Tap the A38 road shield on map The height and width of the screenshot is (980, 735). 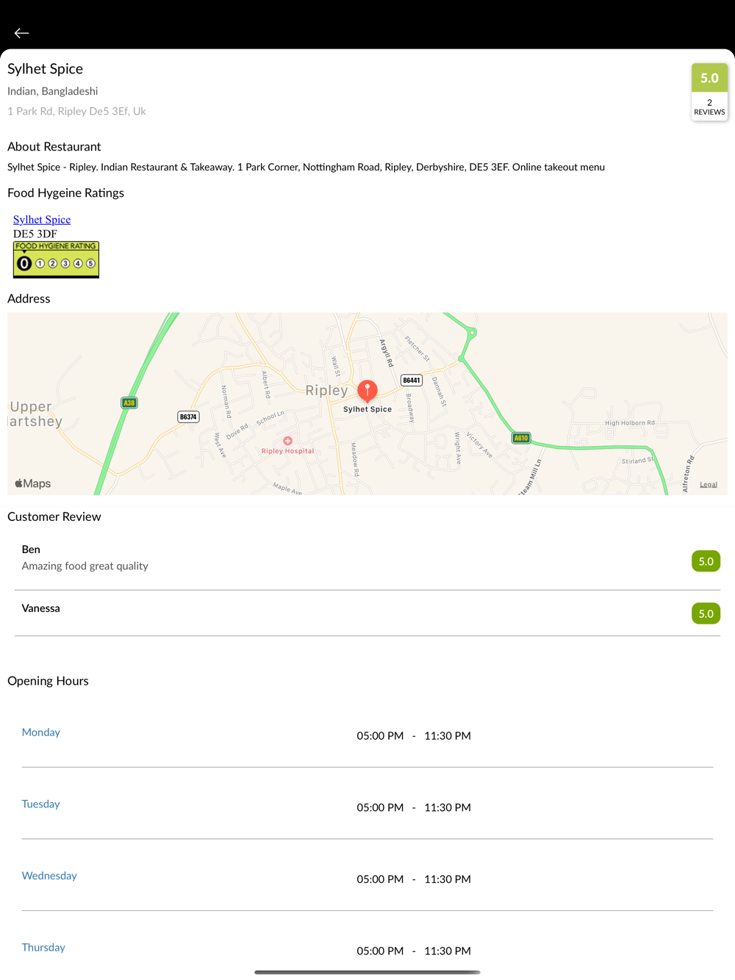(129, 403)
